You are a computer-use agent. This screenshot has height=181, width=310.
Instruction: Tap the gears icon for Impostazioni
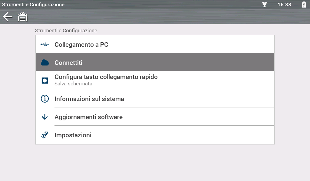pyautogui.click(x=45, y=135)
